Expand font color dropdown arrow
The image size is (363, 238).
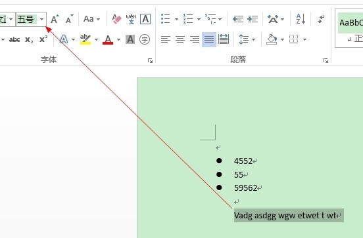pyautogui.click(x=119, y=40)
